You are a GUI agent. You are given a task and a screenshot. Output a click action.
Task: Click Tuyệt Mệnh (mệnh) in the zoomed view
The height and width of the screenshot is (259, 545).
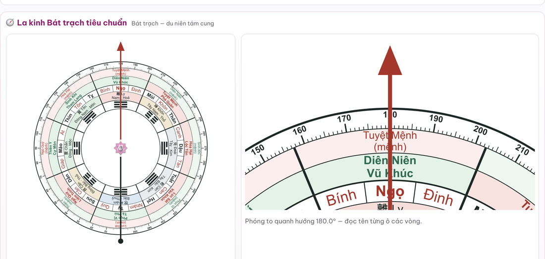click(x=389, y=141)
